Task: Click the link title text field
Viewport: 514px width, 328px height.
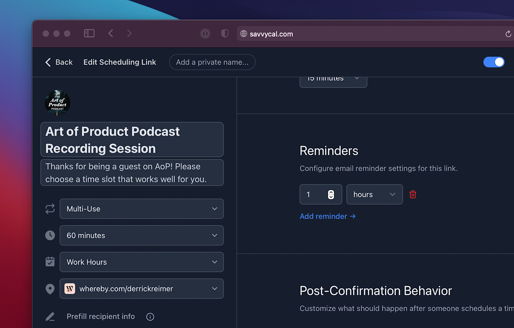Action: 132,140
